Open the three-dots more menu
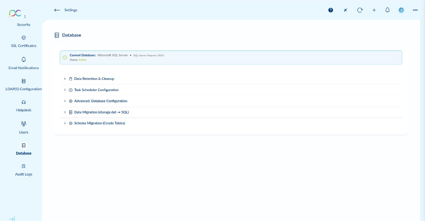The height and width of the screenshot is (221, 425). point(415,10)
